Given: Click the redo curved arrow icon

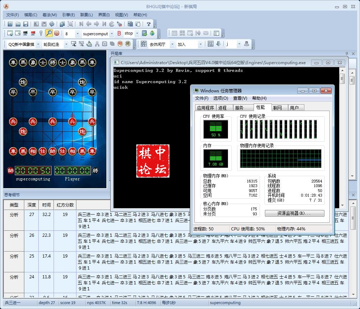Looking at the screenshot, I should [x=112, y=24].
